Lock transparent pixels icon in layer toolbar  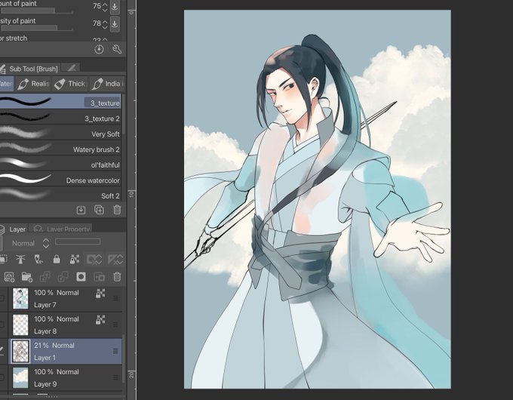[75, 260]
